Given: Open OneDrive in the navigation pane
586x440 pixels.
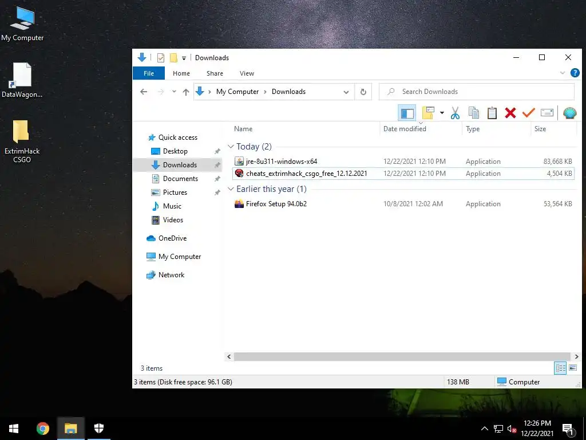Looking at the screenshot, I should (172, 238).
